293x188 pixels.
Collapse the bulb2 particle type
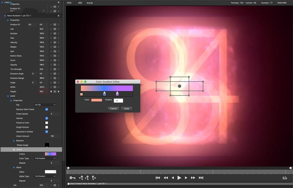pyautogui.click(x=8, y=96)
